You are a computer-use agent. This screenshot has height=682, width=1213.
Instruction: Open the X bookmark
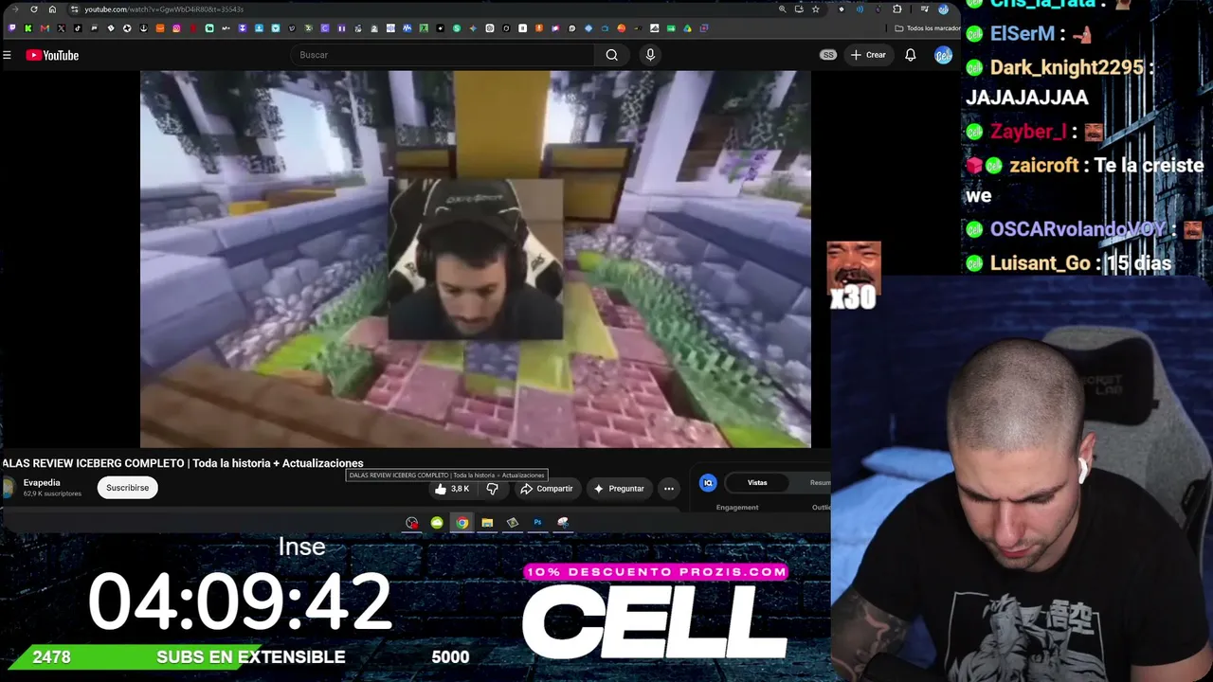(62, 28)
